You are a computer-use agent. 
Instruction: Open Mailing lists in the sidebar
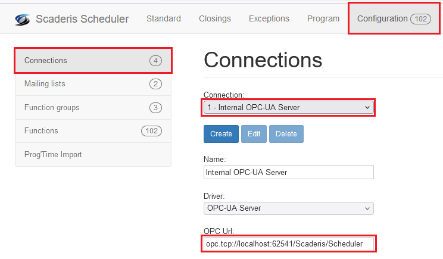tap(93, 84)
